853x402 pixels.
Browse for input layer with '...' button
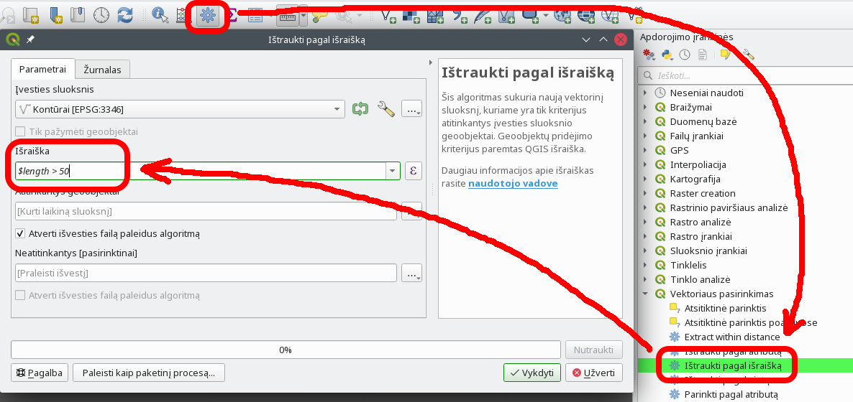pyautogui.click(x=412, y=109)
